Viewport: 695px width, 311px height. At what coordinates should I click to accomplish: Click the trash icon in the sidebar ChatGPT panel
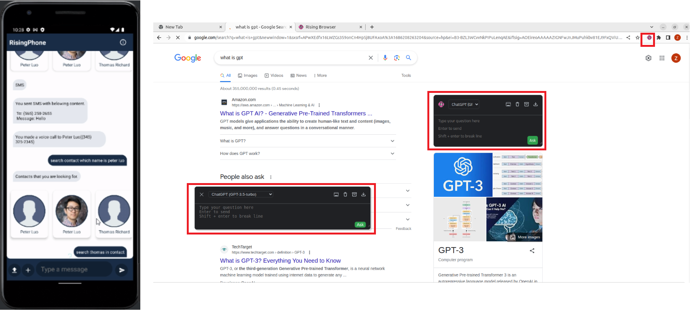517,104
